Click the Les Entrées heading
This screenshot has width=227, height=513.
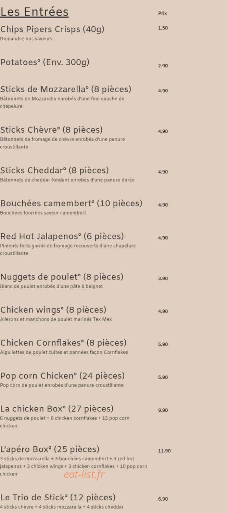(x=34, y=12)
